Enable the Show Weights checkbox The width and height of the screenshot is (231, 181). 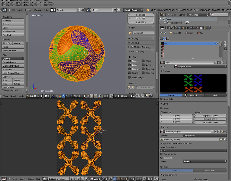coord(130,77)
